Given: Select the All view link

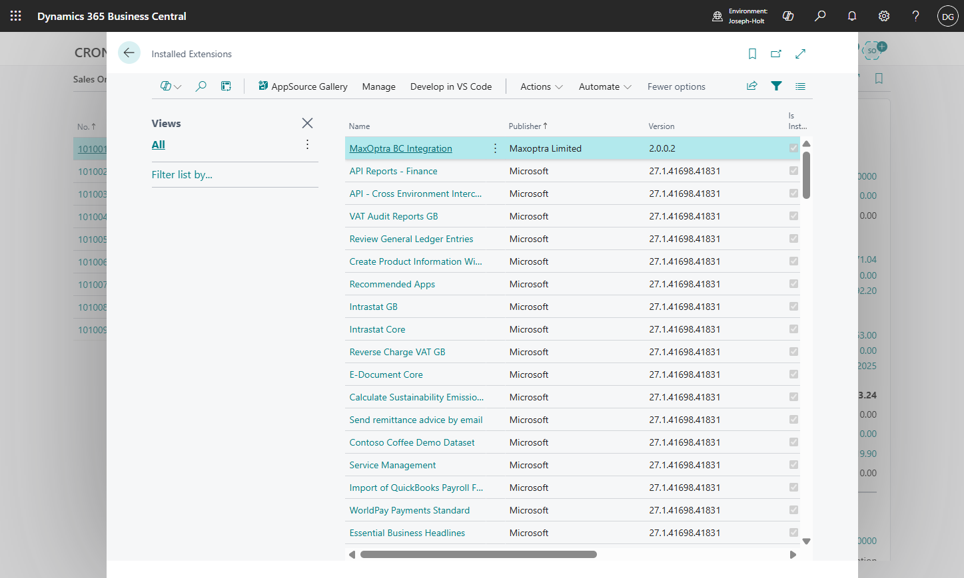Looking at the screenshot, I should coord(159,144).
